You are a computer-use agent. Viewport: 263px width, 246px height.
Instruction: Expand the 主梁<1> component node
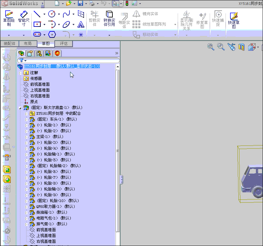click(26, 137)
